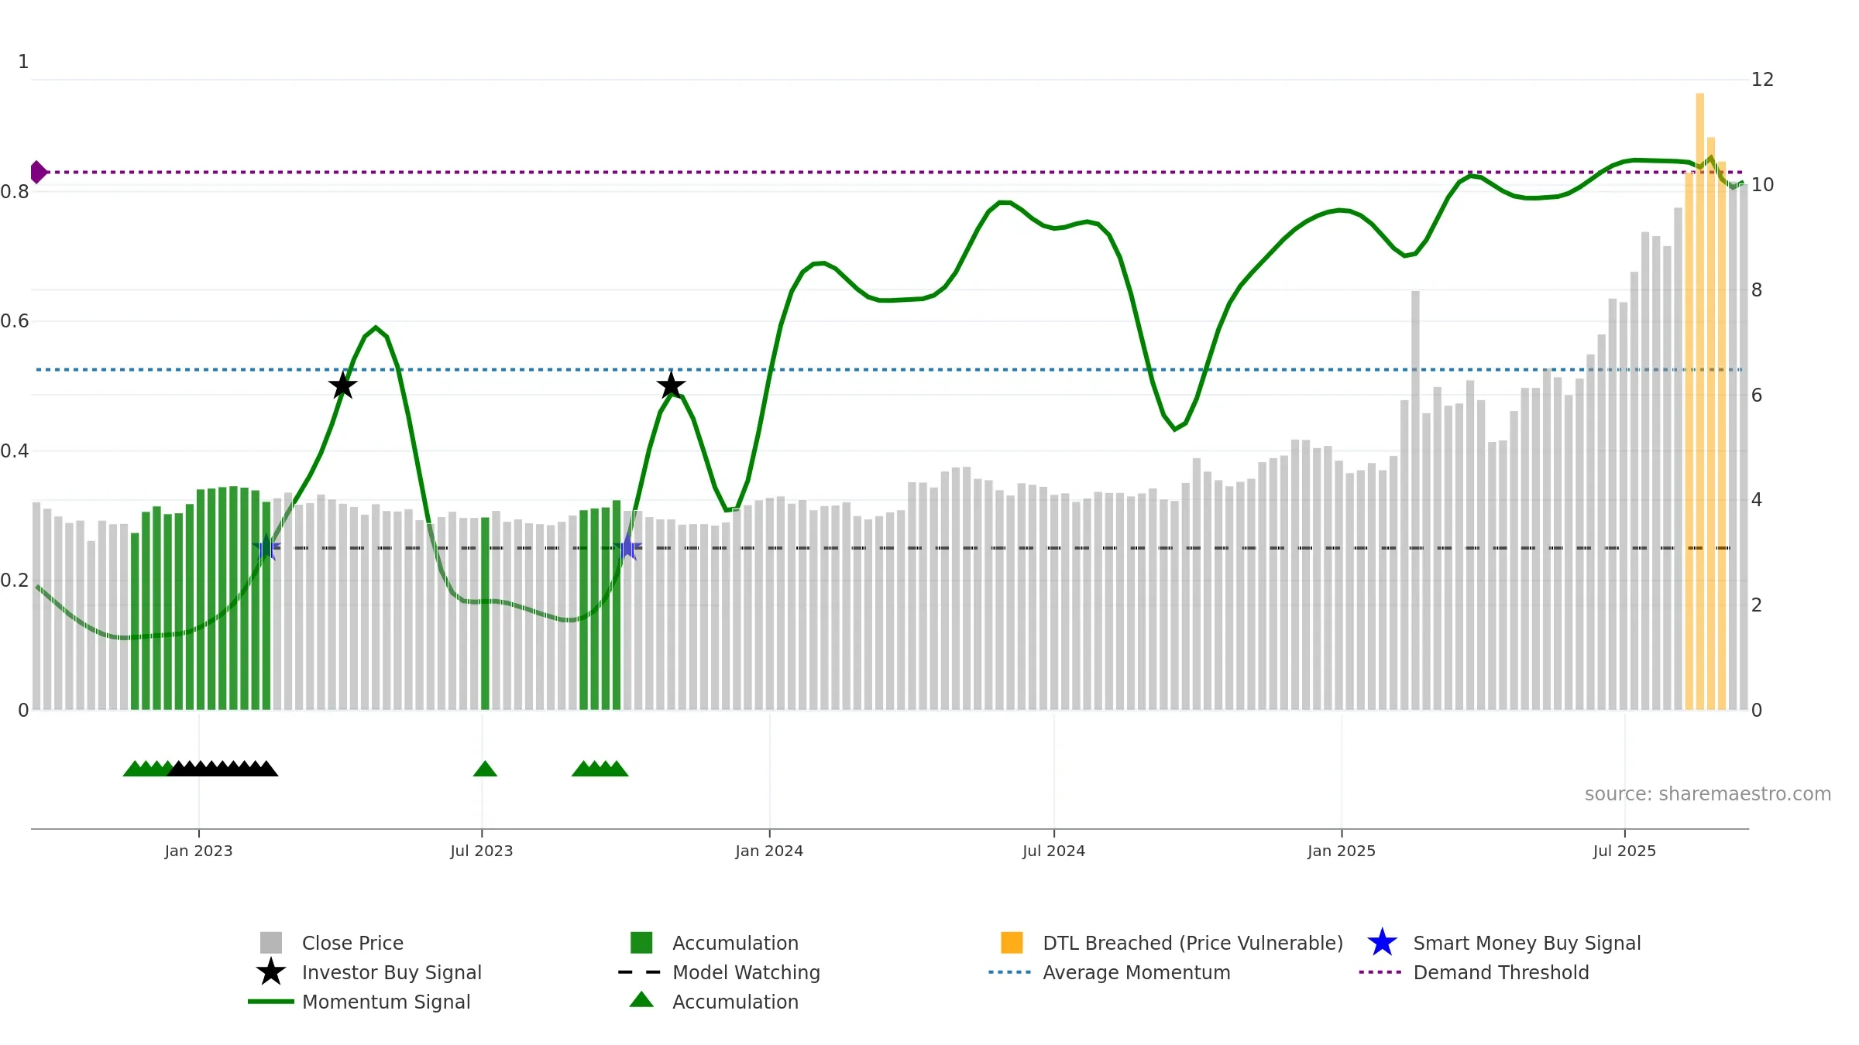
Task: Click the black triangle row near Jan 2023
Action: point(222,769)
